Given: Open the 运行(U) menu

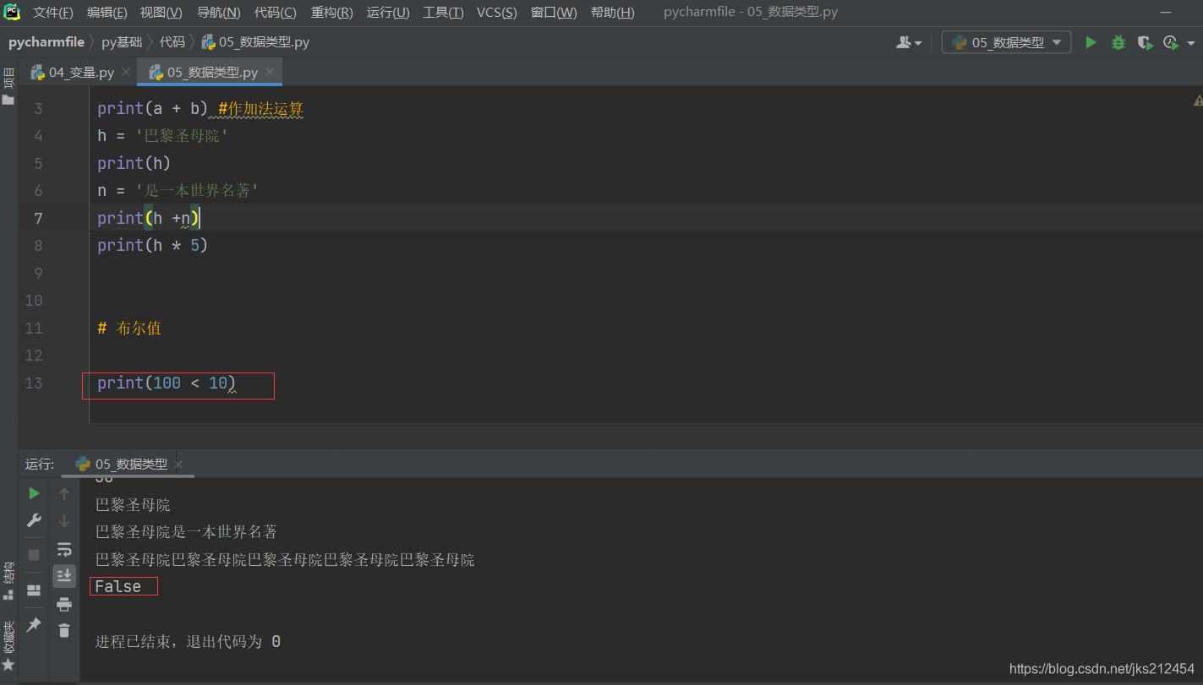Looking at the screenshot, I should coord(387,12).
